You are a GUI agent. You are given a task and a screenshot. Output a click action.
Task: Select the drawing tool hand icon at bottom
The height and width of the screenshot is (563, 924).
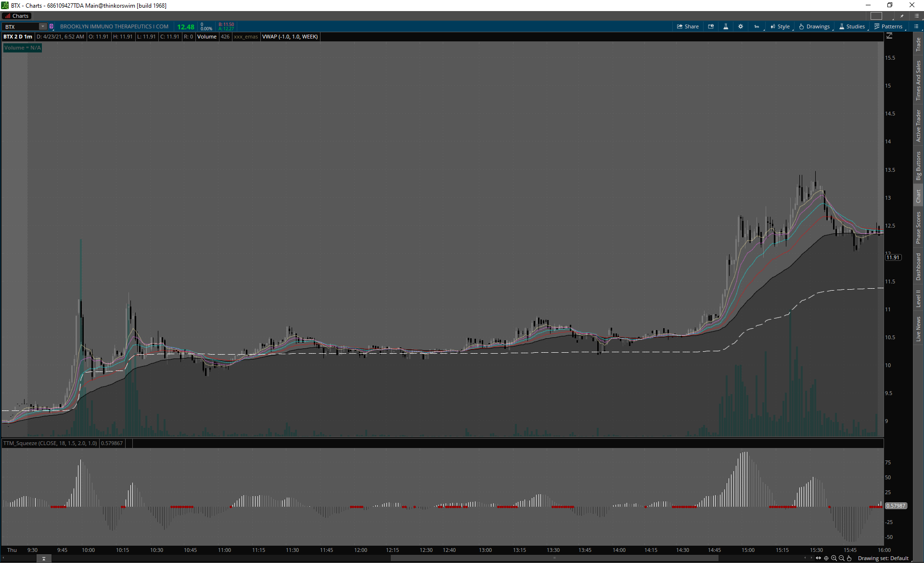click(x=849, y=558)
